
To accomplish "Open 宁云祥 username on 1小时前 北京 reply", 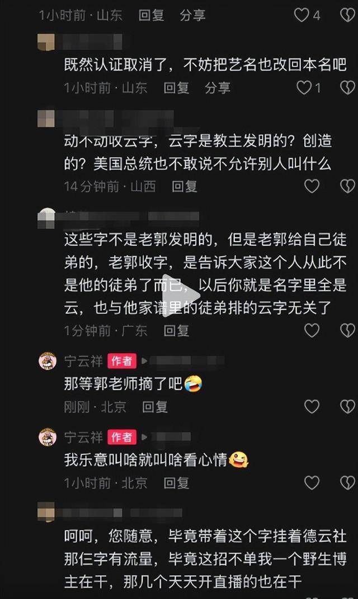I will point(84,437).
